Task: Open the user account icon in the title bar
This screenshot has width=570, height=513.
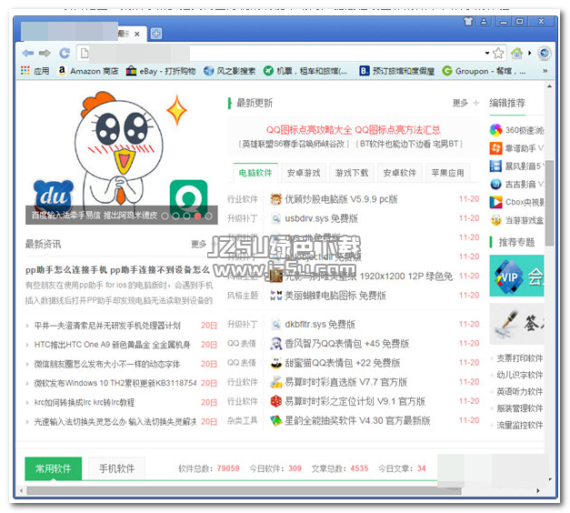Action: pos(484,22)
